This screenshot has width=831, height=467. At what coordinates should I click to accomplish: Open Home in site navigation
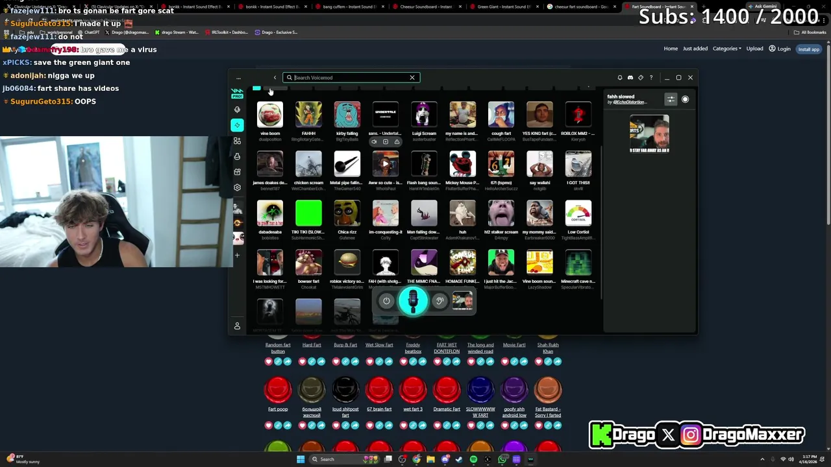click(671, 49)
